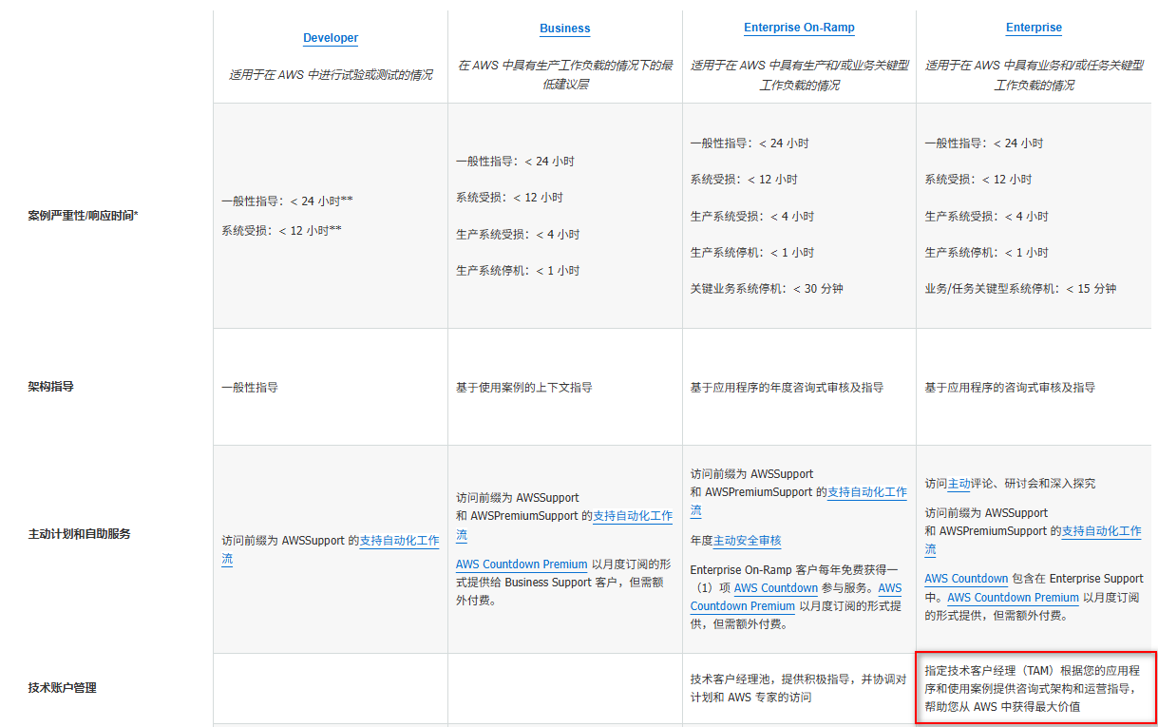
Task: Open the Enterprise plan header link
Action: click(x=1034, y=29)
